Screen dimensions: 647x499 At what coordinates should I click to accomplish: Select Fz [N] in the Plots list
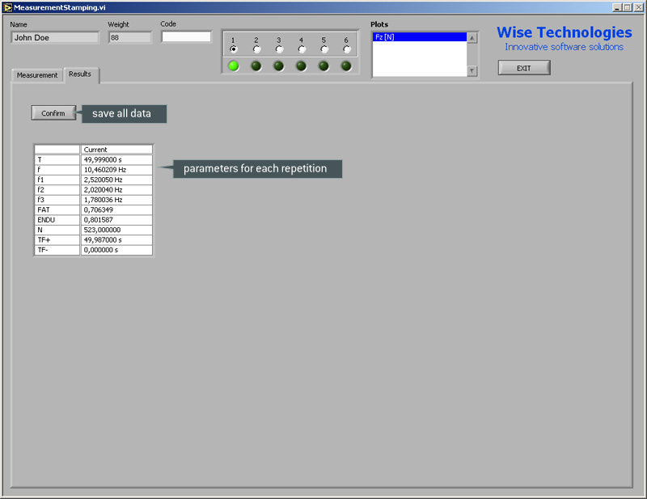coord(419,37)
